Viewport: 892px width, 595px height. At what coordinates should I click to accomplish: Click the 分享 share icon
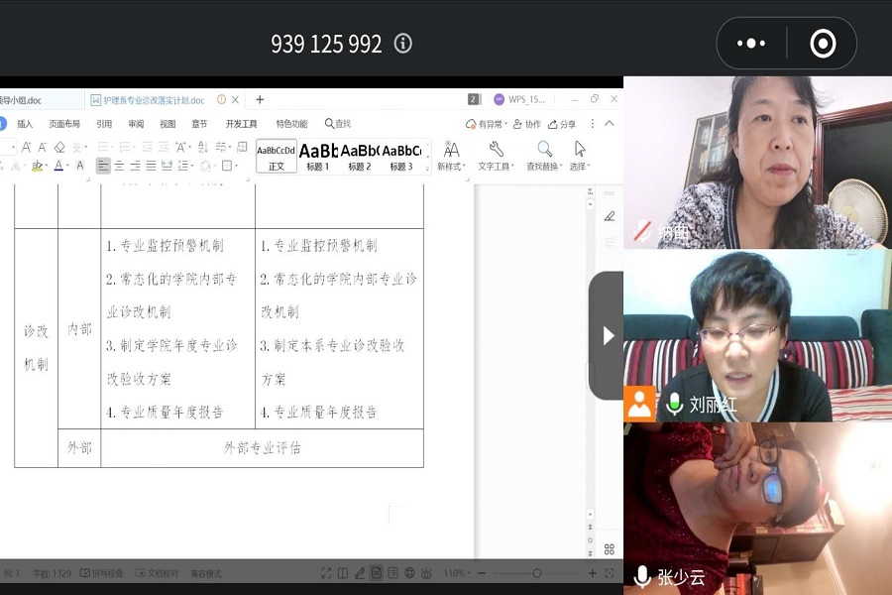(x=562, y=124)
